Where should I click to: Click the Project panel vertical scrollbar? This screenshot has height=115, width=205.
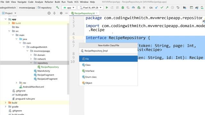pos(68,59)
